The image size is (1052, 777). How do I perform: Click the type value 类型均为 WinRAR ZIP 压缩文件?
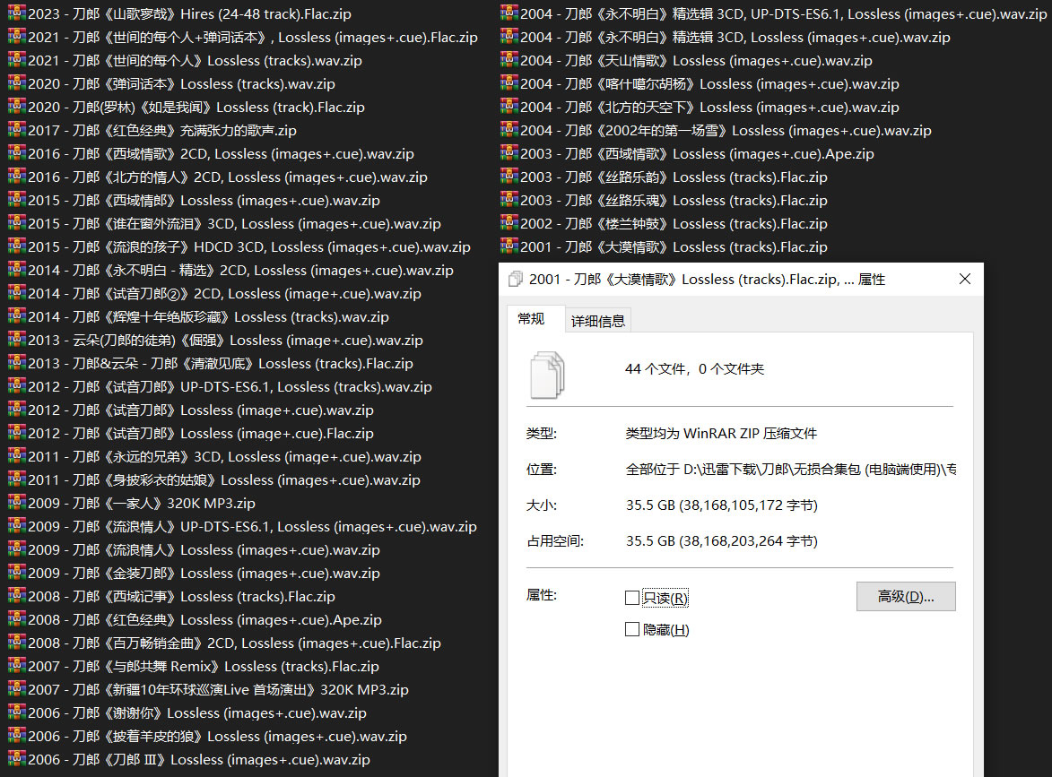pyautogui.click(x=721, y=434)
